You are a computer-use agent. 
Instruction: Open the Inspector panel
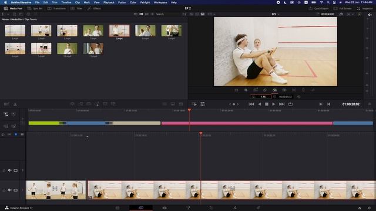[x=364, y=8]
